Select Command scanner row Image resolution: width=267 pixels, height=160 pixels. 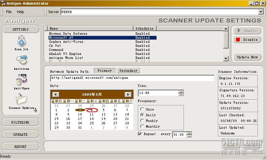click(102, 50)
